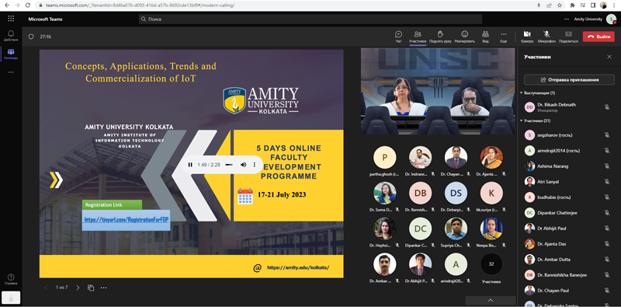Mute the video player speaker icon

tap(243, 165)
